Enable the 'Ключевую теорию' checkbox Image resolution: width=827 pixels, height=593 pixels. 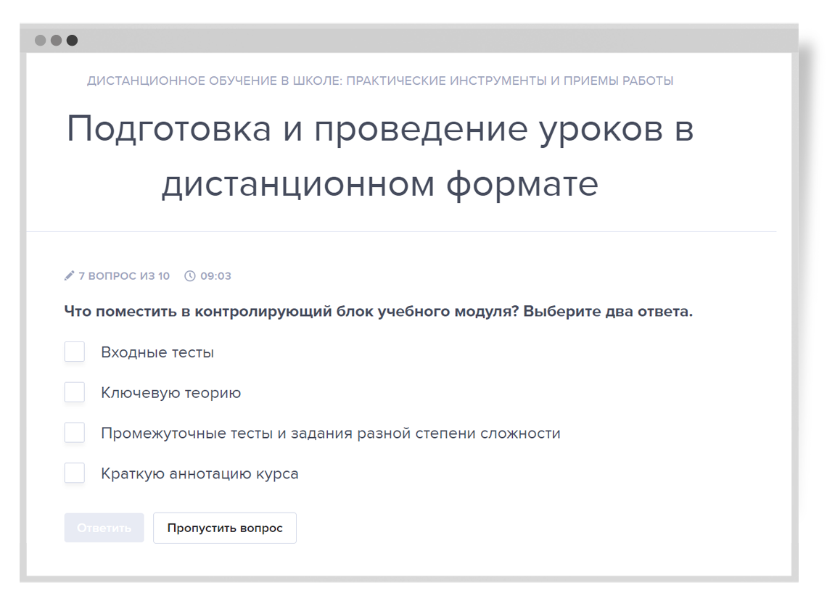tap(75, 393)
